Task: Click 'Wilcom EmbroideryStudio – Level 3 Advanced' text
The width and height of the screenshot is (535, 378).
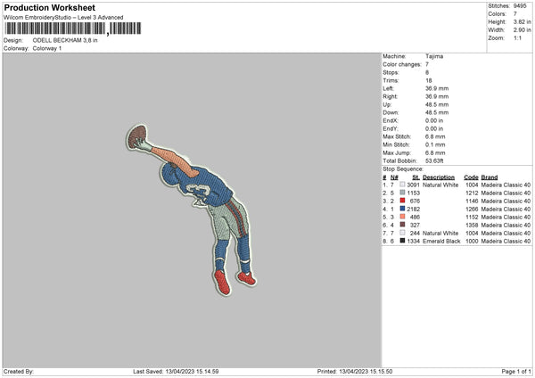Action: pos(63,18)
